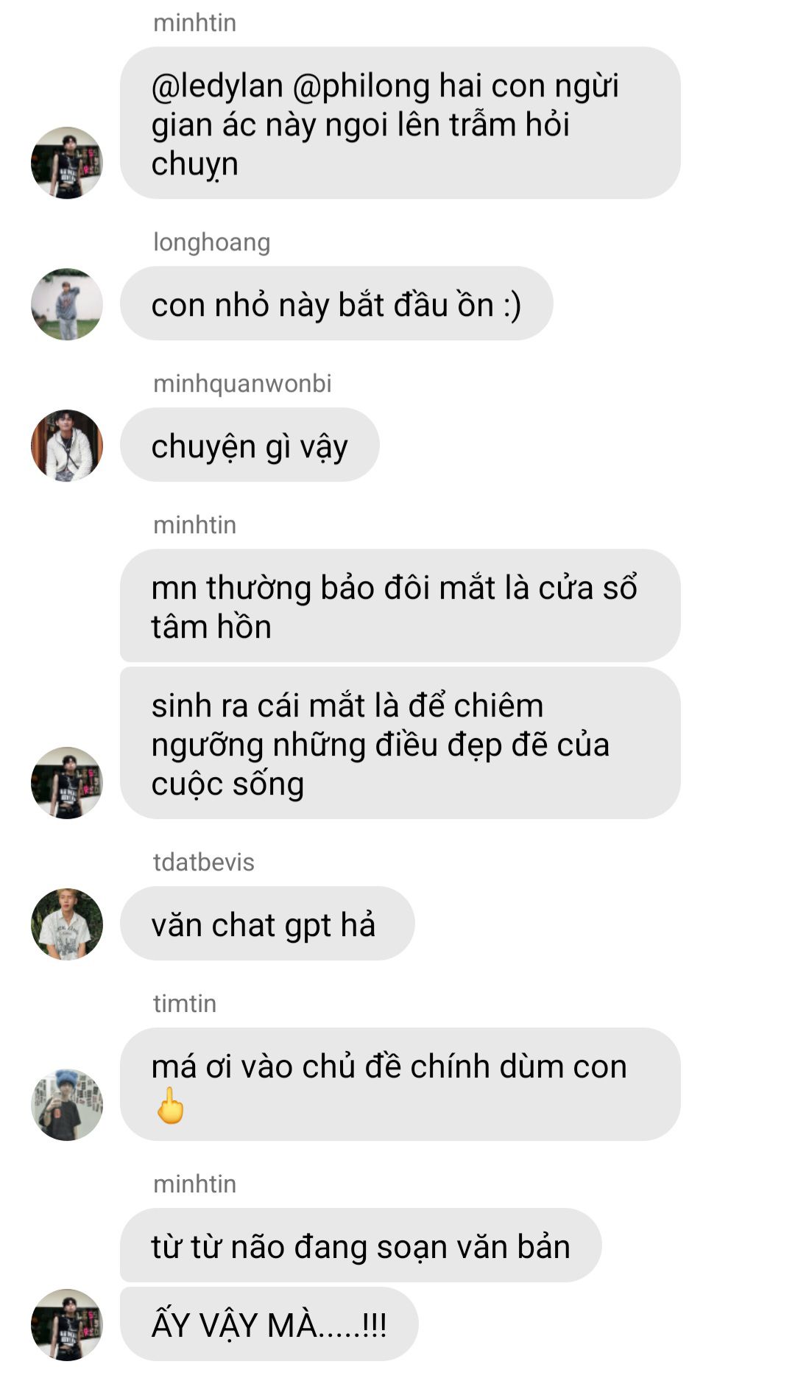
Task: Select the 'chuyện gì vậy' message bubble
Action: pyautogui.click(x=250, y=446)
